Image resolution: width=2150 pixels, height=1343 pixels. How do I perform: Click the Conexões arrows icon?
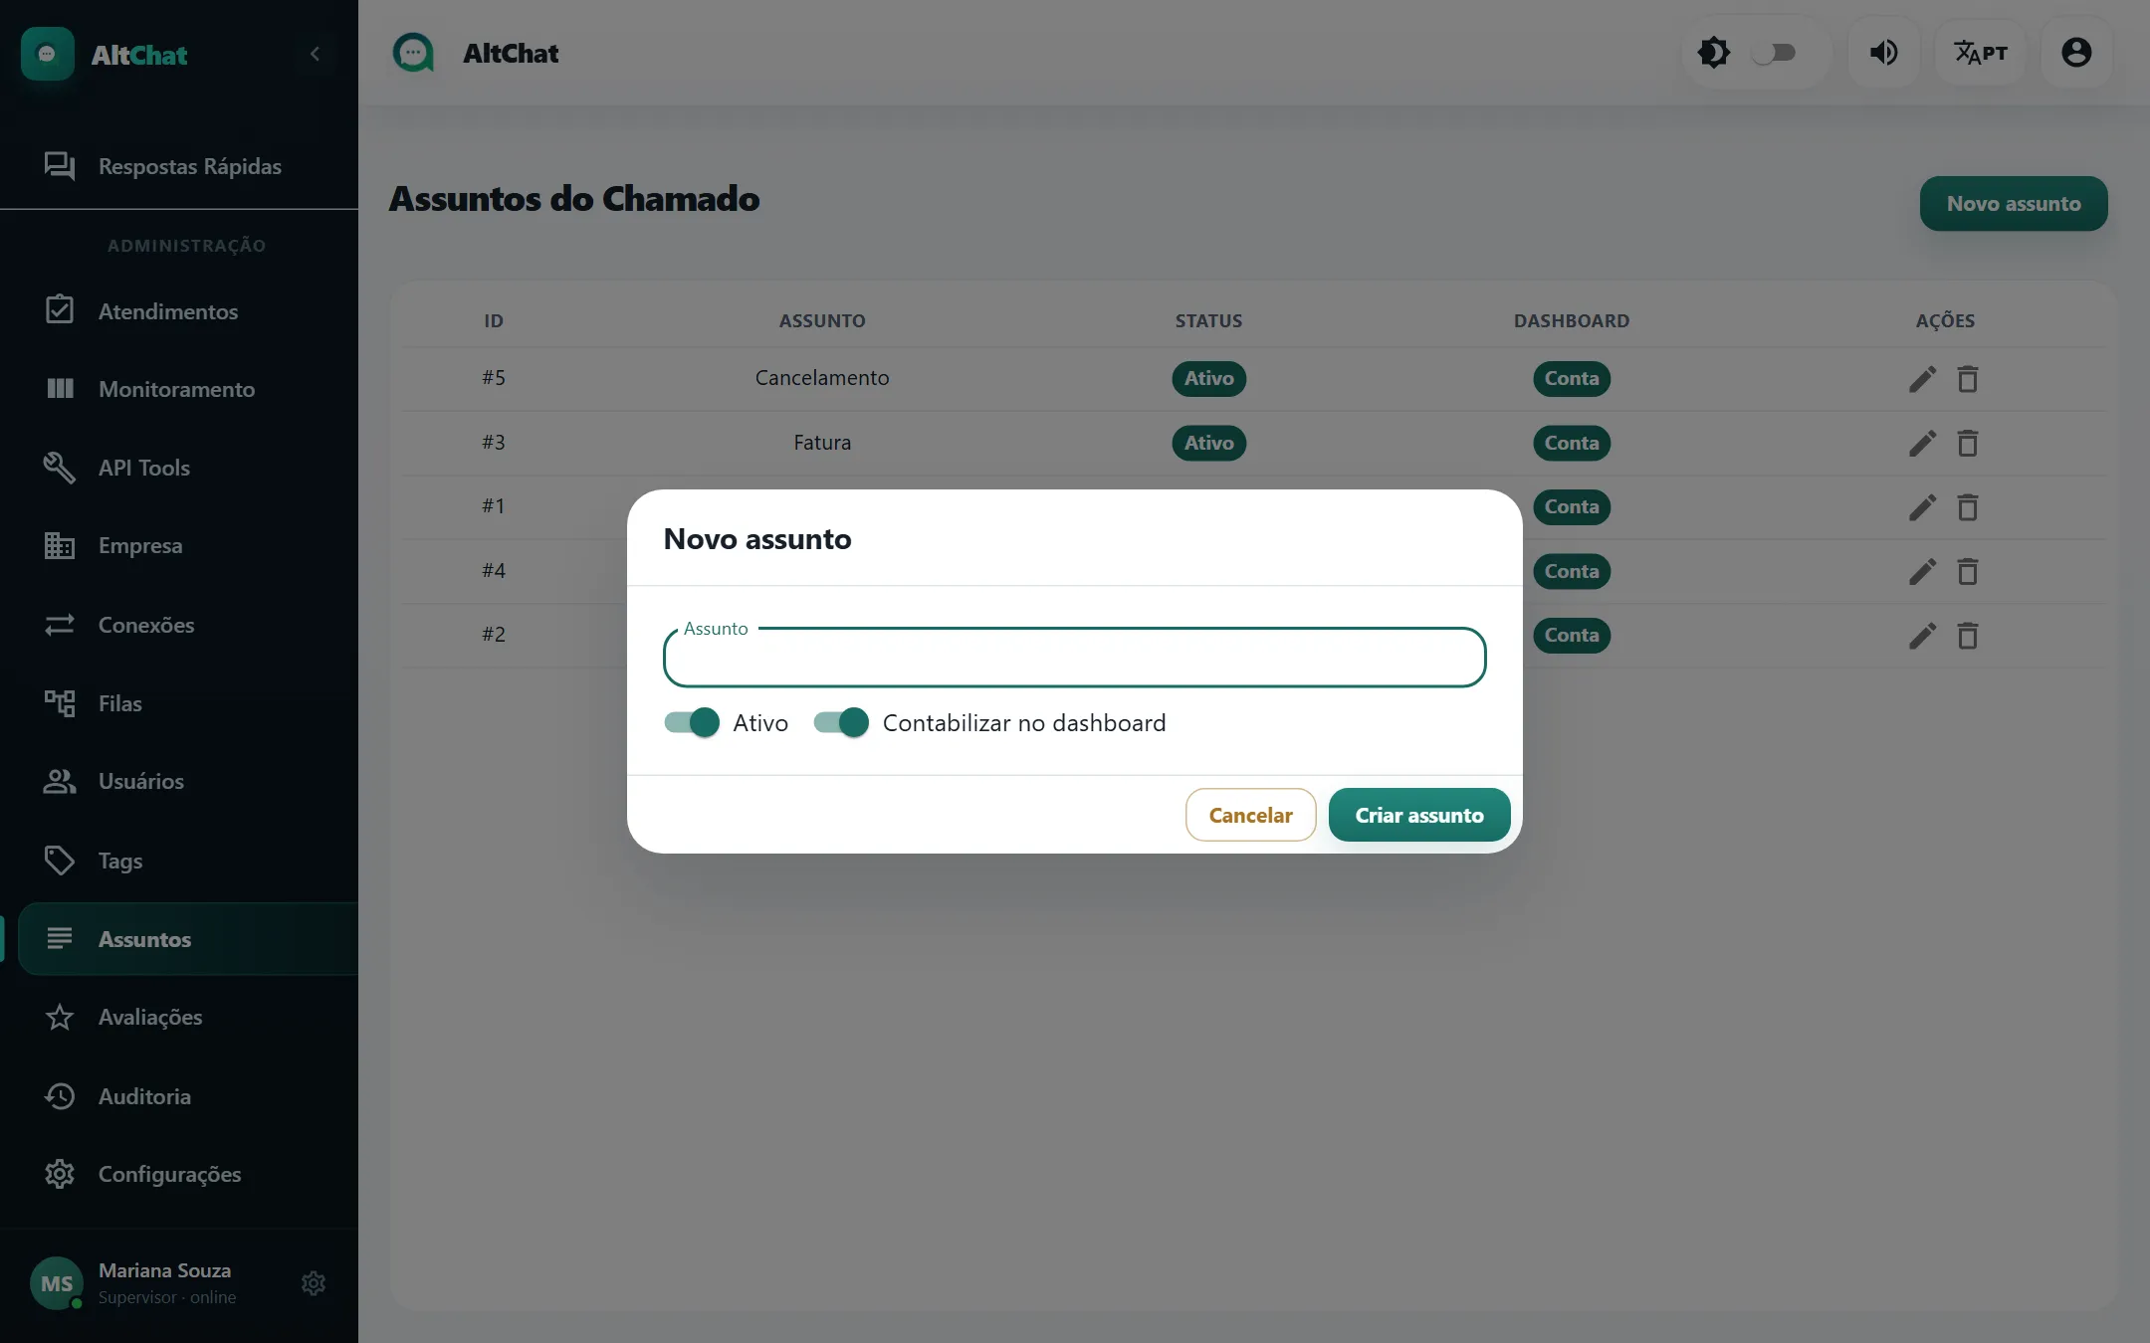[60, 625]
